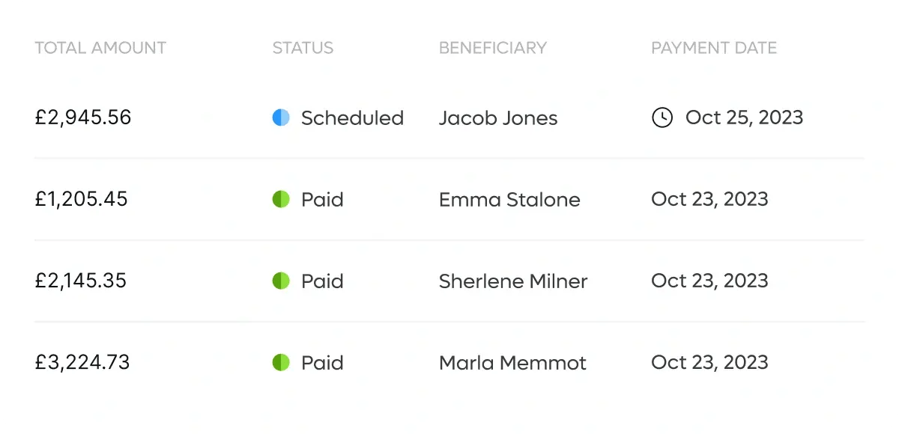Open beneficiary Sherlene Milner
Viewport: 899px width, 437px height.
513,281
